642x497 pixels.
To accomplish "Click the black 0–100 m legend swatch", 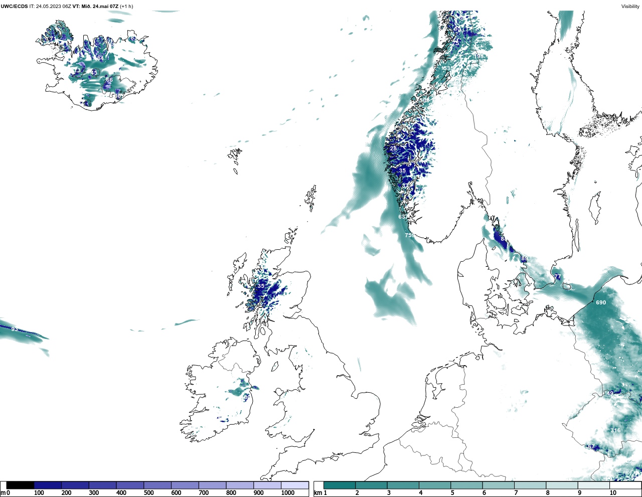I will click(21, 485).
